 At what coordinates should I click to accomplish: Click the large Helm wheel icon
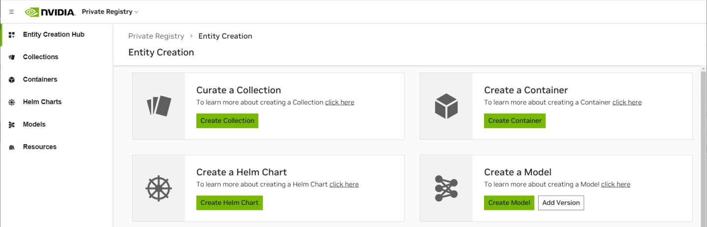coord(159,188)
